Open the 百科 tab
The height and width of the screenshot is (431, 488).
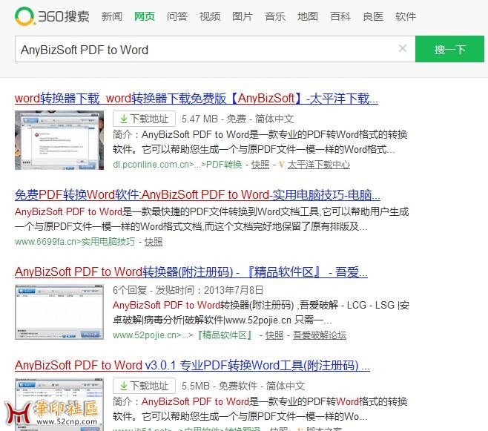340,16
